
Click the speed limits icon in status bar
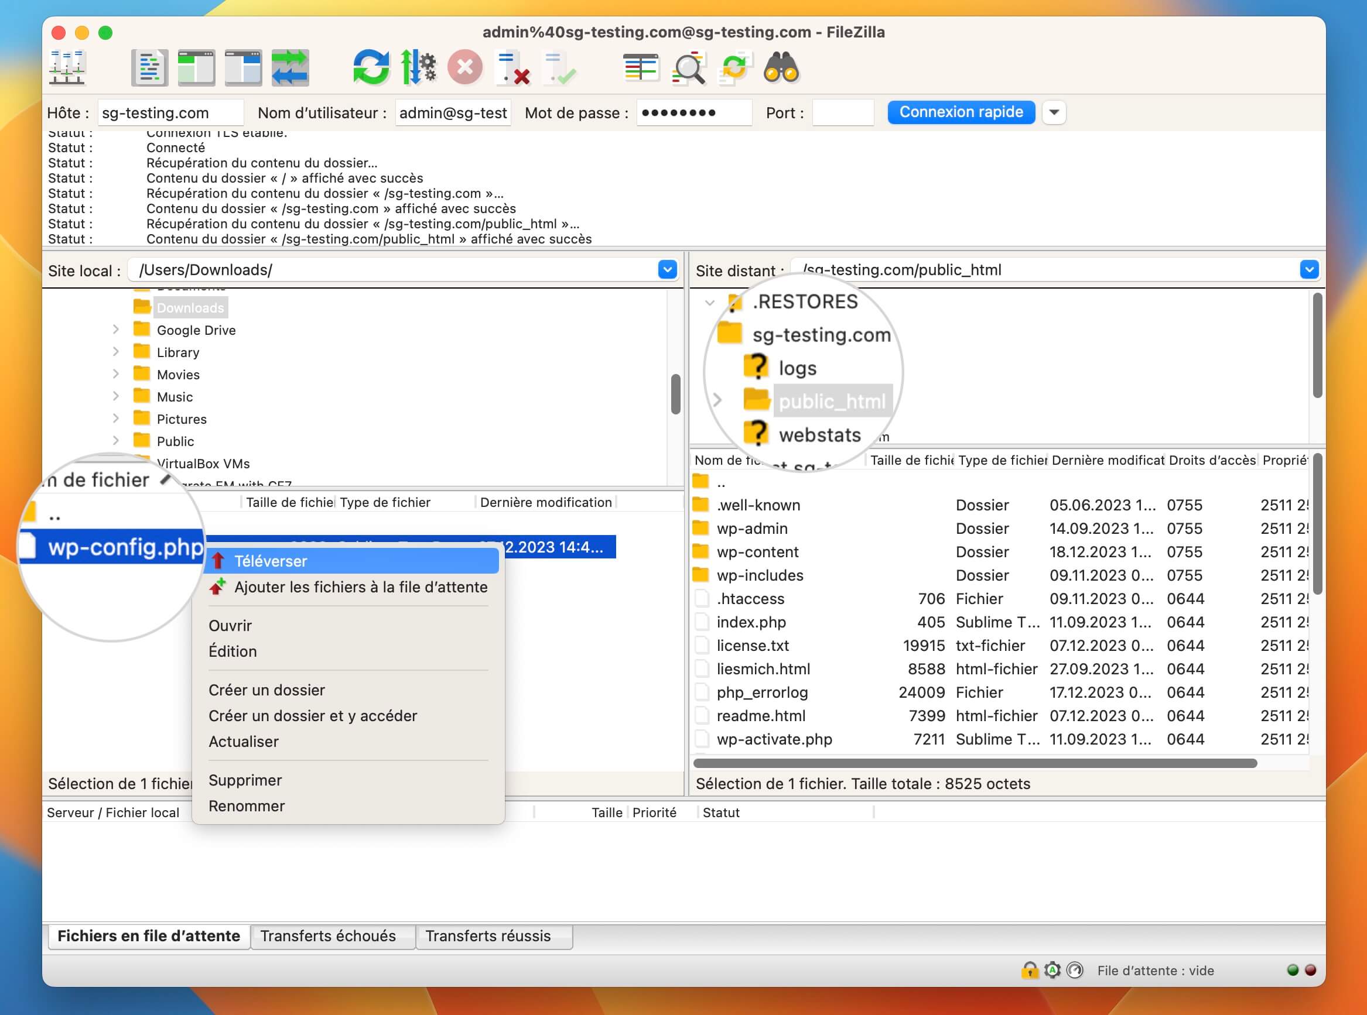(x=1074, y=970)
